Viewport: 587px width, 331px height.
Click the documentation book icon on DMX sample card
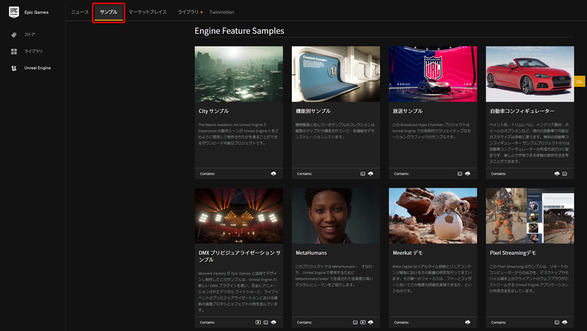click(x=266, y=322)
